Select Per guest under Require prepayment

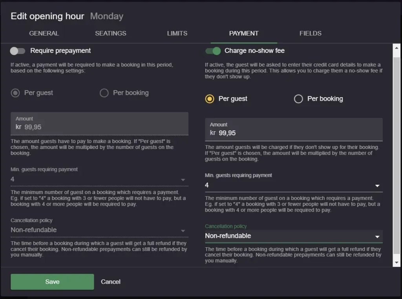point(15,93)
